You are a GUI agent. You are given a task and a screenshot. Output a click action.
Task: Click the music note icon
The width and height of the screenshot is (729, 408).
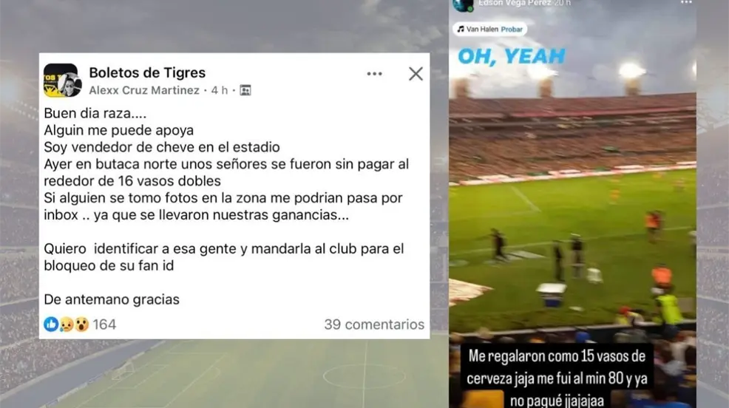click(x=461, y=29)
